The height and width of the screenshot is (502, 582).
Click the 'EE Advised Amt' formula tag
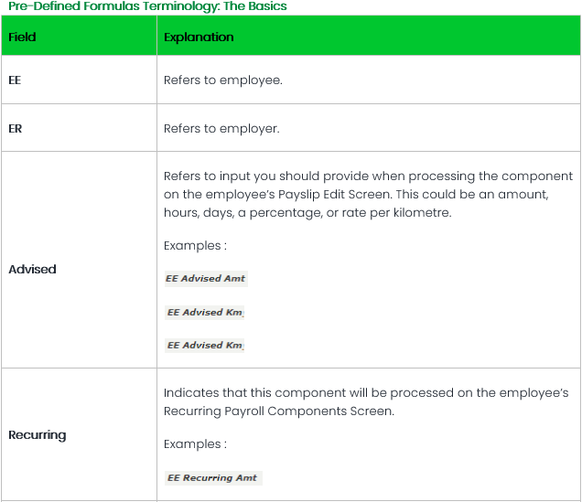tap(206, 279)
